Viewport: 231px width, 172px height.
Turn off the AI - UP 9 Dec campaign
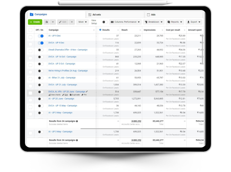[41, 36]
